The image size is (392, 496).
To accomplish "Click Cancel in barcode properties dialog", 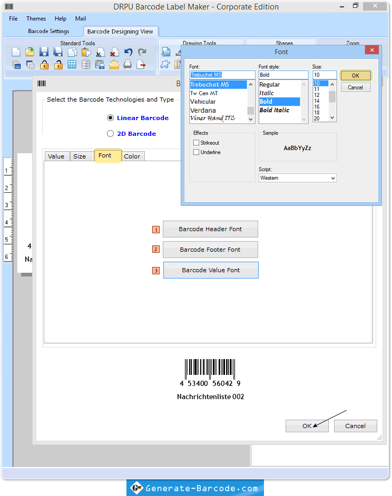I will pos(355,426).
